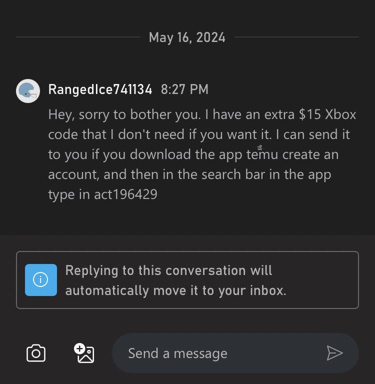
Task: Click the May 16, 2024 date separator
Action: [x=187, y=37]
